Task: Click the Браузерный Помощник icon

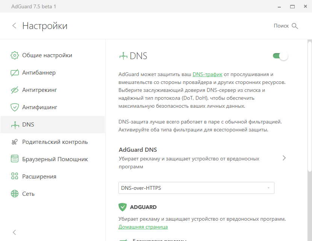Action: 15,159
